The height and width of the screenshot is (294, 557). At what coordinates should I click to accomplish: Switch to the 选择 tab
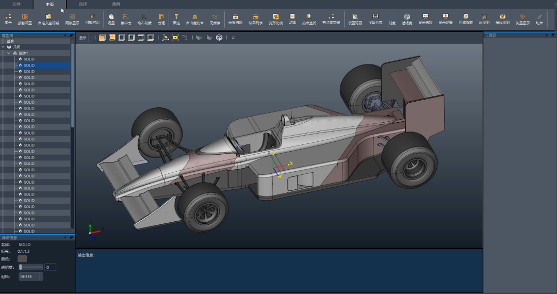click(x=83, y=4)
